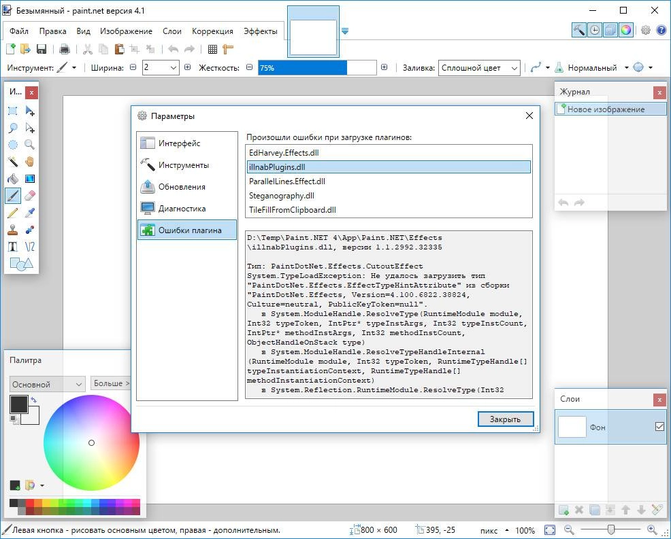Pick the Color Picker eyedropper tool
671x539 pixels.
tap(29, 213)
